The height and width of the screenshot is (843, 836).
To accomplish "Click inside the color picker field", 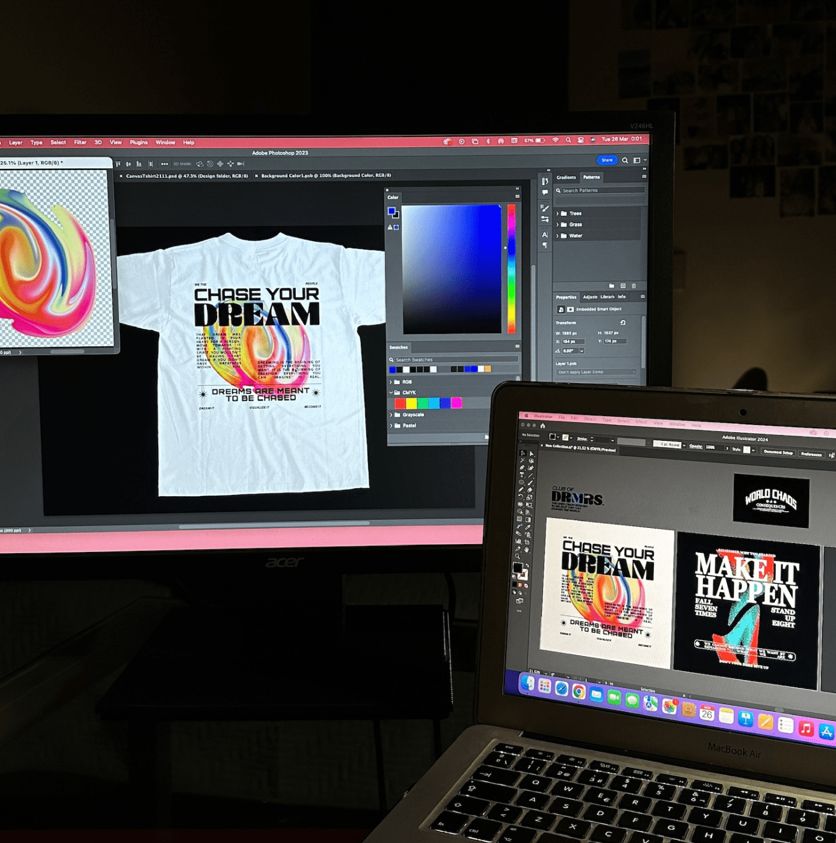I will [x=452, y=269].
